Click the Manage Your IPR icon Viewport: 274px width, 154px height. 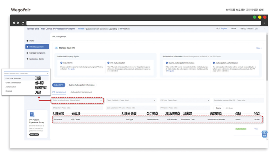pyautogui.click(x=56, y=48)
